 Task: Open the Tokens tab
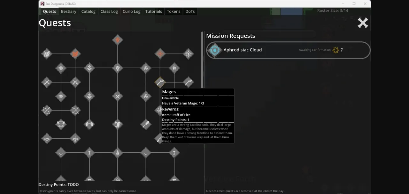[x=174, y=11]
